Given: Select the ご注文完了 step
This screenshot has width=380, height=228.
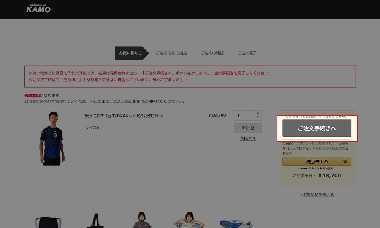Looking at the screenshot, I should (x=247, y=53).
